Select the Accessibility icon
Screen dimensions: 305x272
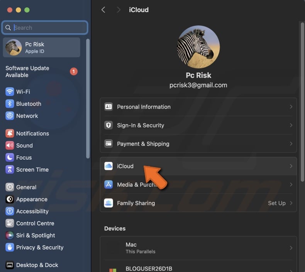tap(10, 211)
